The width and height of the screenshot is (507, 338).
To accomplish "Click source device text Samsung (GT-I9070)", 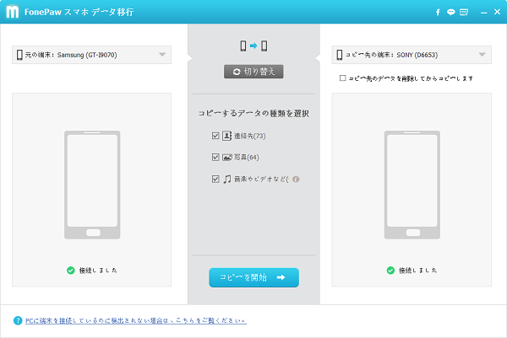I will pos(87,55).
